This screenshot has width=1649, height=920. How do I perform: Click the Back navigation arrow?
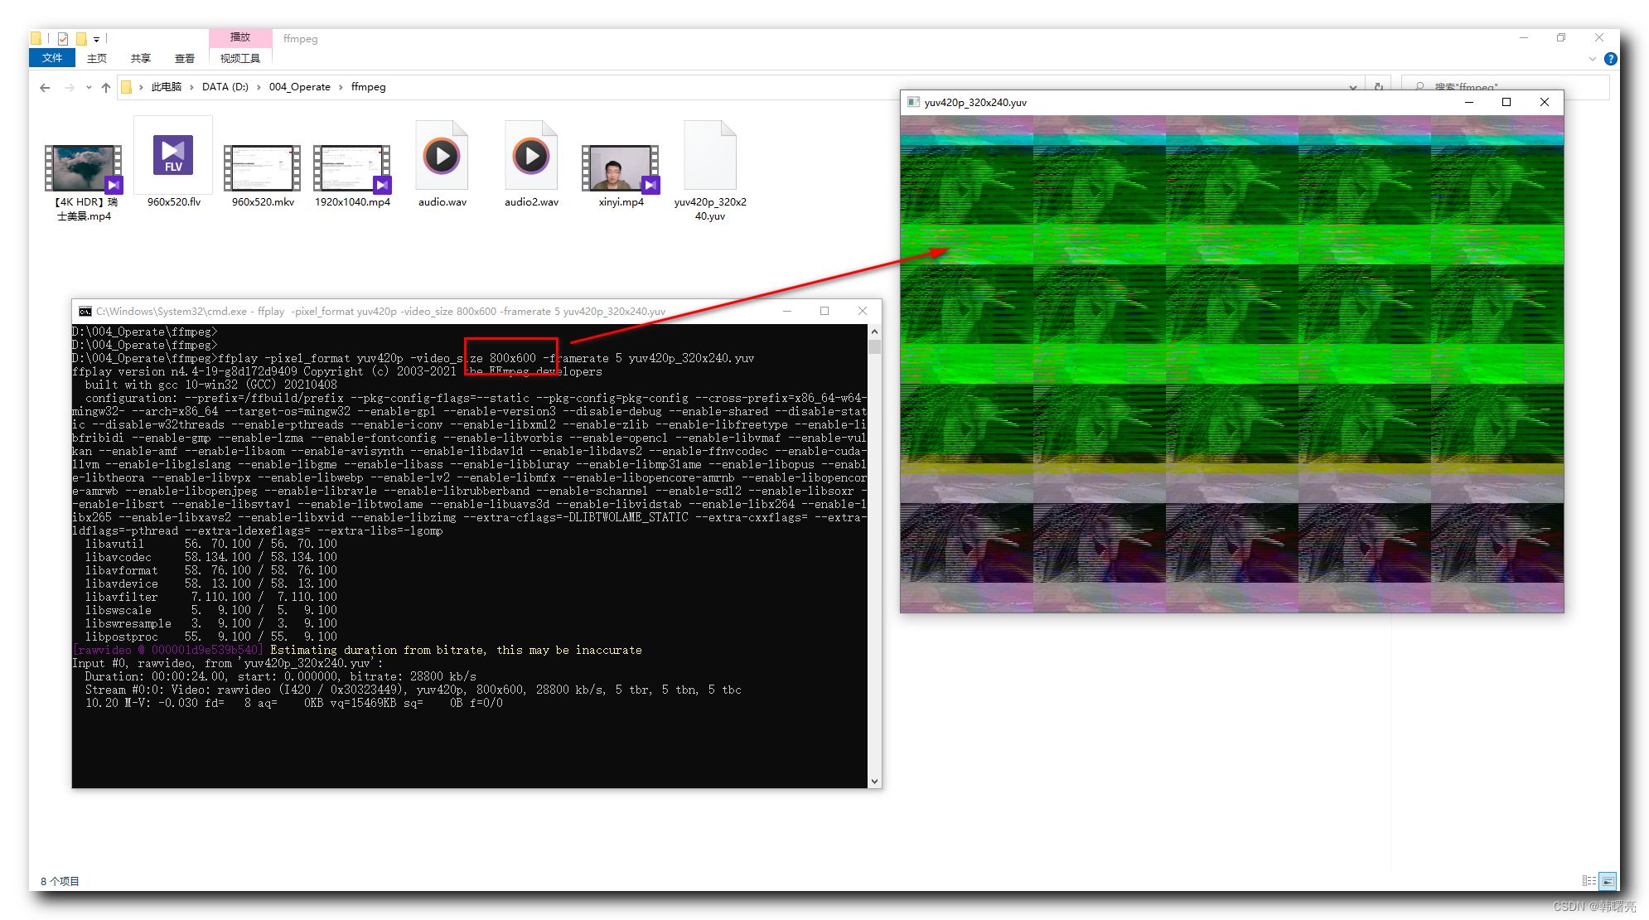point(45,87)
